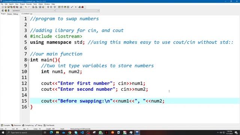The width and height of the screenshot is (240, 135).
Task: Open the empty function list dropdown
Action: pos(78,10)
